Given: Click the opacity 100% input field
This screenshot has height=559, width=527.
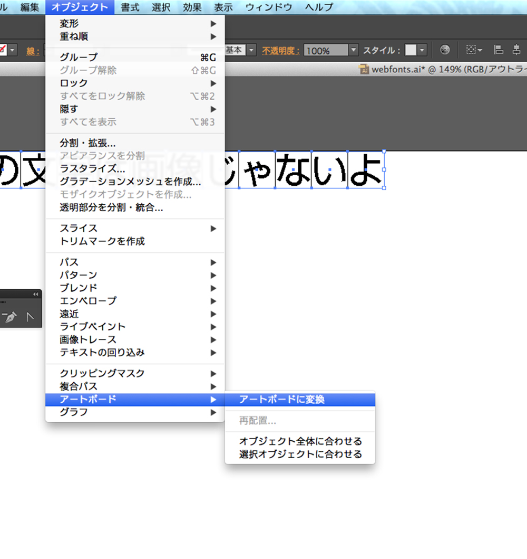Looking at the screenshot, I should (326, 51).
